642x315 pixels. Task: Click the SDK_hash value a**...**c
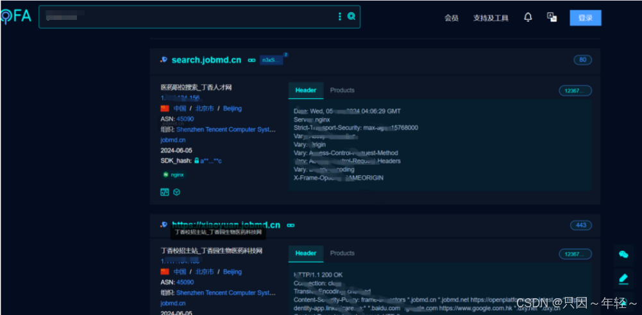click(x=211, y=161)
